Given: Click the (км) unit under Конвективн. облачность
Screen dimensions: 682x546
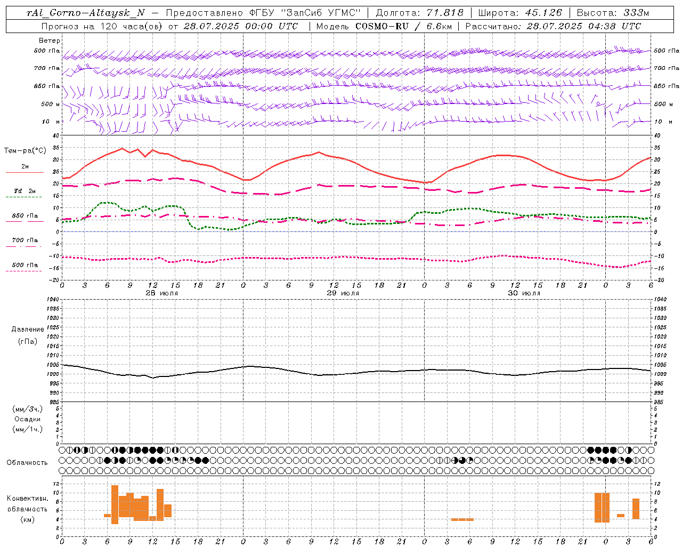Looking at the screenshot, I should 27,519.
